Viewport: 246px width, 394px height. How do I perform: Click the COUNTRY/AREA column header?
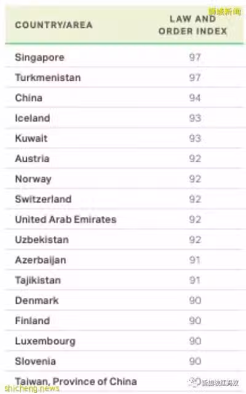(54, 25)
